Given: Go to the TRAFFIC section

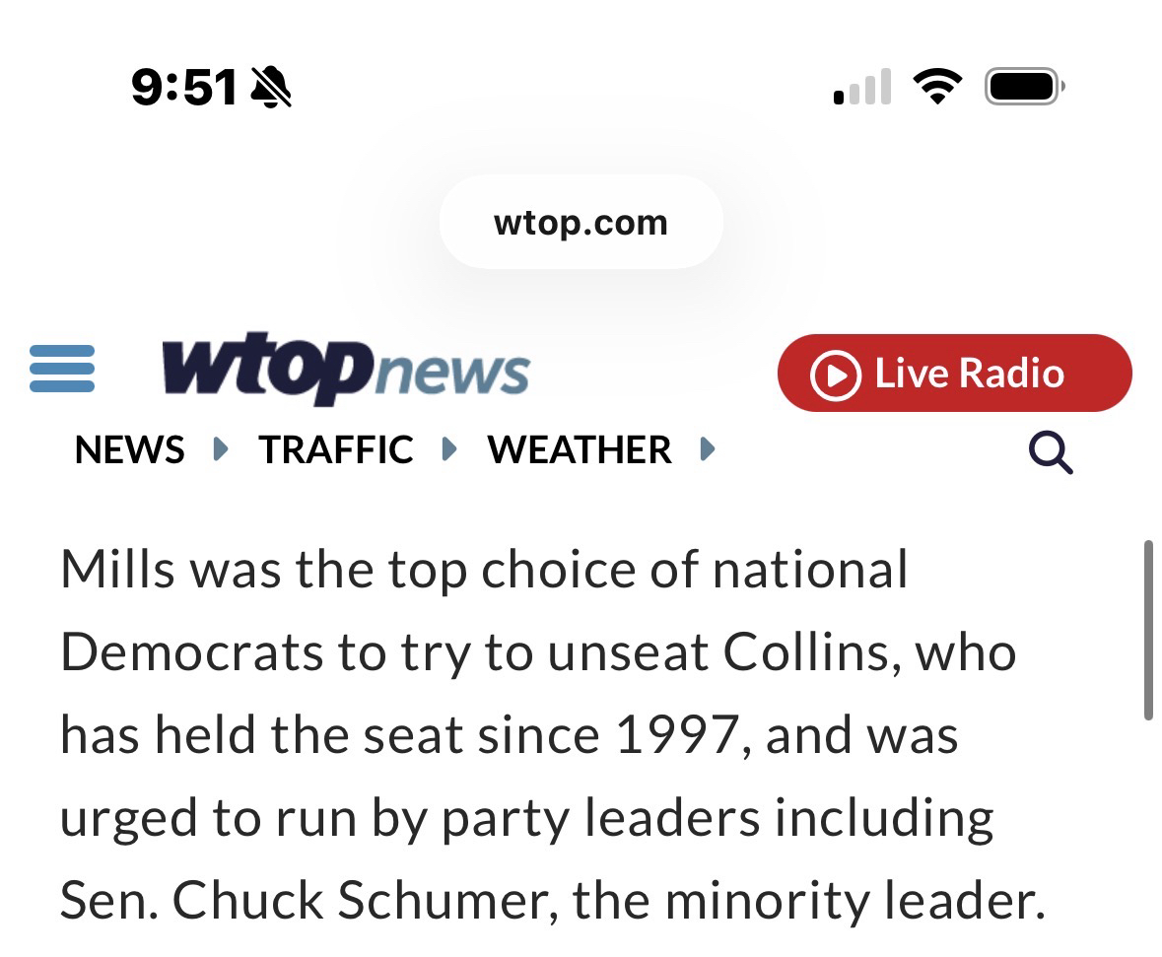Looking at the screenshot, I should (x=336, y=450).
